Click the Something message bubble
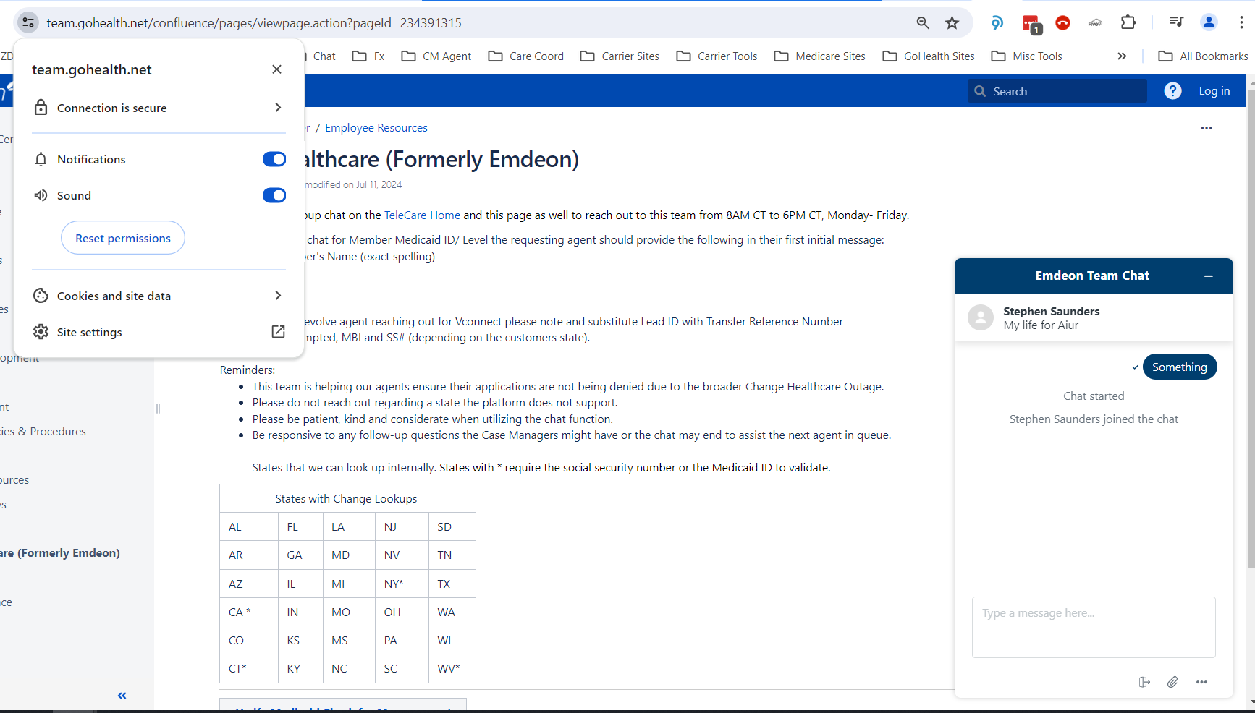Viewport: 1255px width, 713px height. [1180, 367]
